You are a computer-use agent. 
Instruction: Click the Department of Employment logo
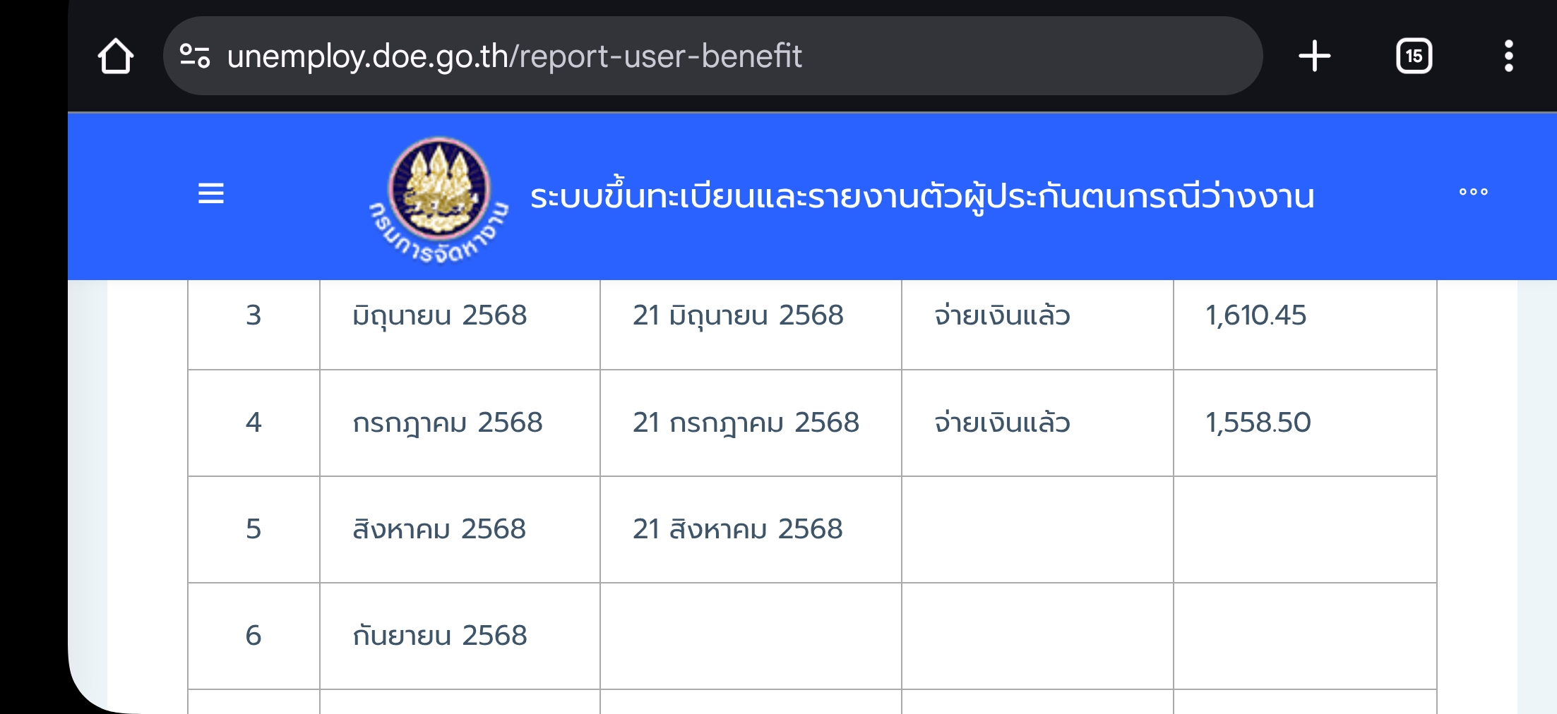[x=439, y=199]
